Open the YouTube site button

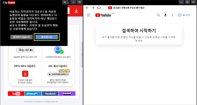(16, 94)
